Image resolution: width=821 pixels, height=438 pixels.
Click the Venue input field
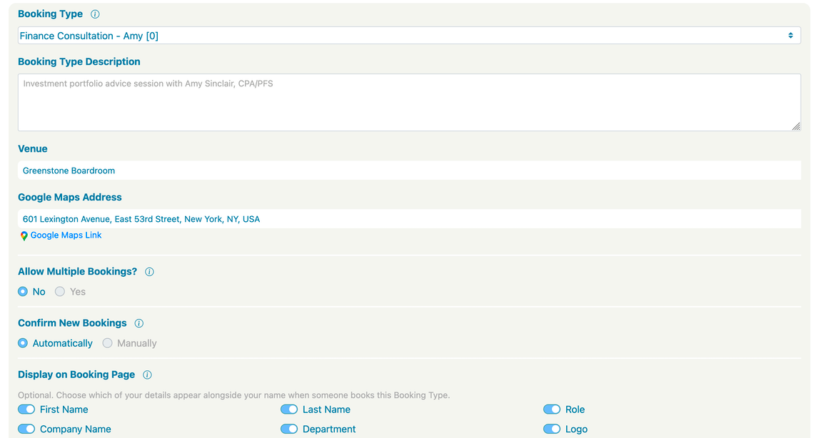(x=409, y=170)
